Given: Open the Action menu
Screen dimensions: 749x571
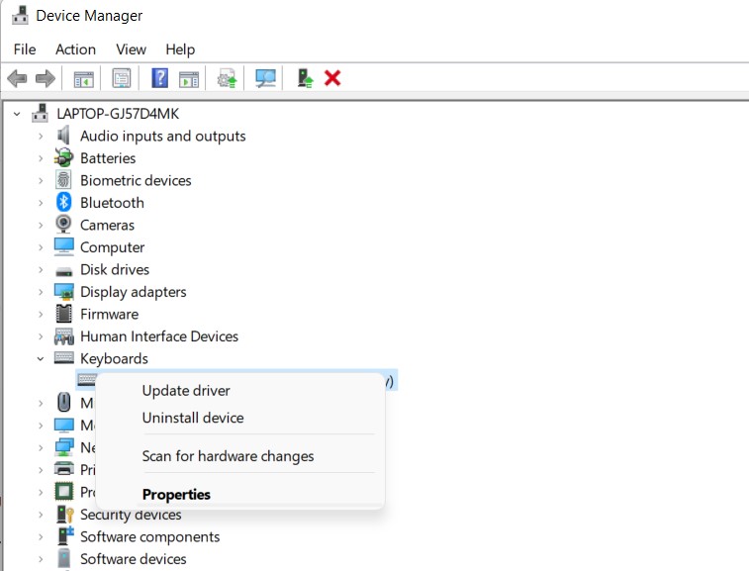Looking at the screenshot, I should (75, 49).
